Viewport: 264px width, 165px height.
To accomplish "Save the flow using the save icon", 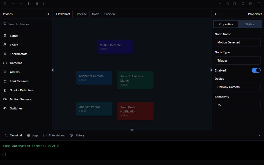I will point(4,4).
